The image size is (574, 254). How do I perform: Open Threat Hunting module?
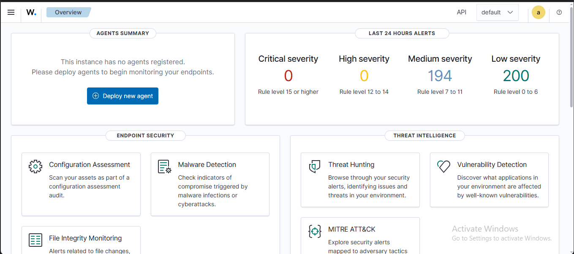(x=360, y=180)
